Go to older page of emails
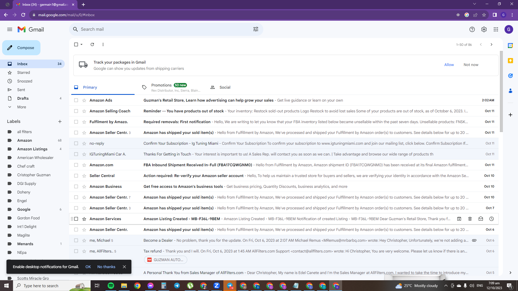This screenshot has height=291, width=518. (492, 44)
